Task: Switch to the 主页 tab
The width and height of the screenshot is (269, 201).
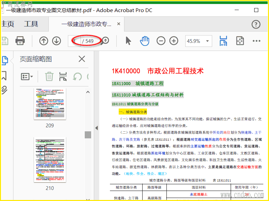Action: 7,24
